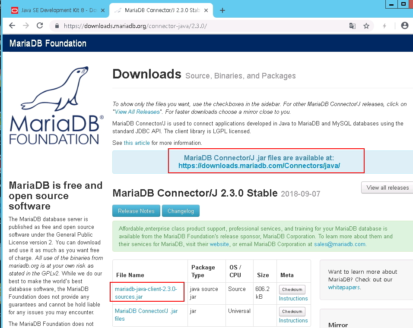
Task: Open the whitepapers link
Action: pos(344,287)
